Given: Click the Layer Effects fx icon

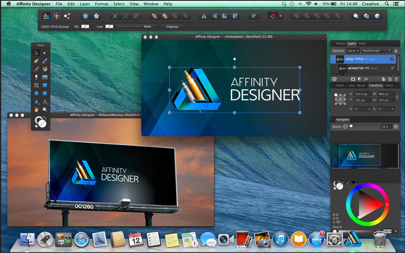Looking at the screenshot, I should click(366, 79).
